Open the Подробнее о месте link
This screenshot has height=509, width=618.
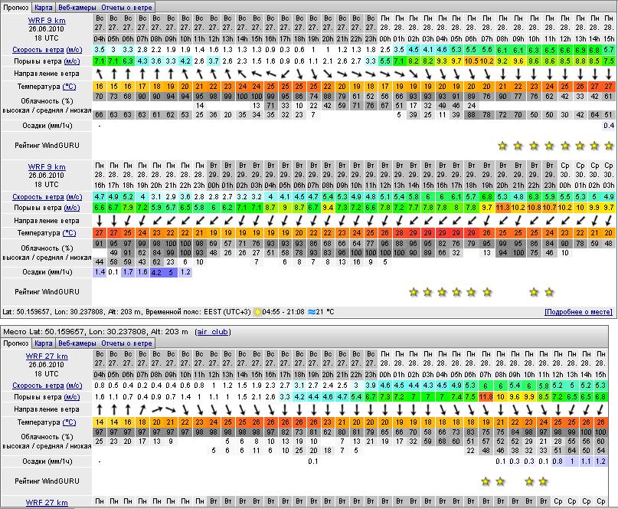coord(578,312)
